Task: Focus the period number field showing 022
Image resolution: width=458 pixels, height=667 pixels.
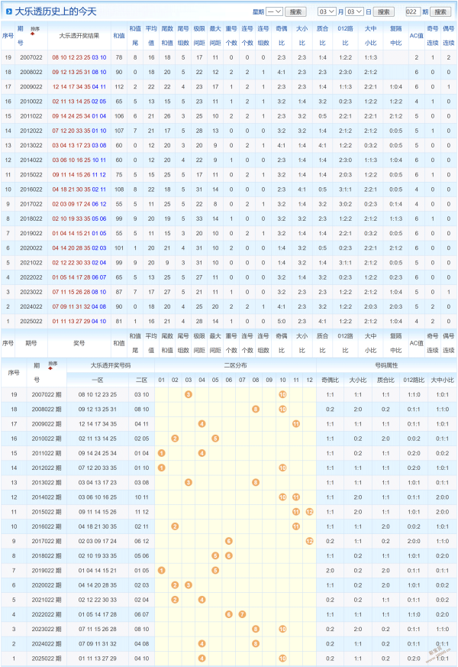Action: (x=413, y=12)
